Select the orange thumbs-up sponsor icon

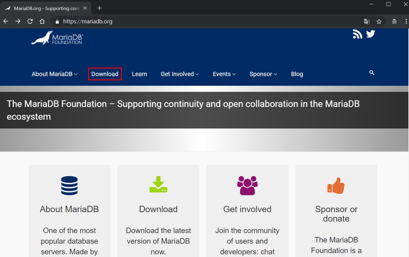[336, 185]
